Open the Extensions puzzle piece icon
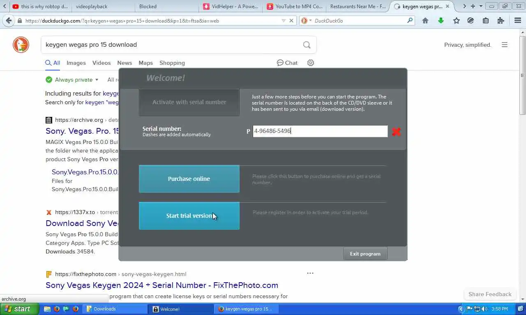 tap(501, 21)
